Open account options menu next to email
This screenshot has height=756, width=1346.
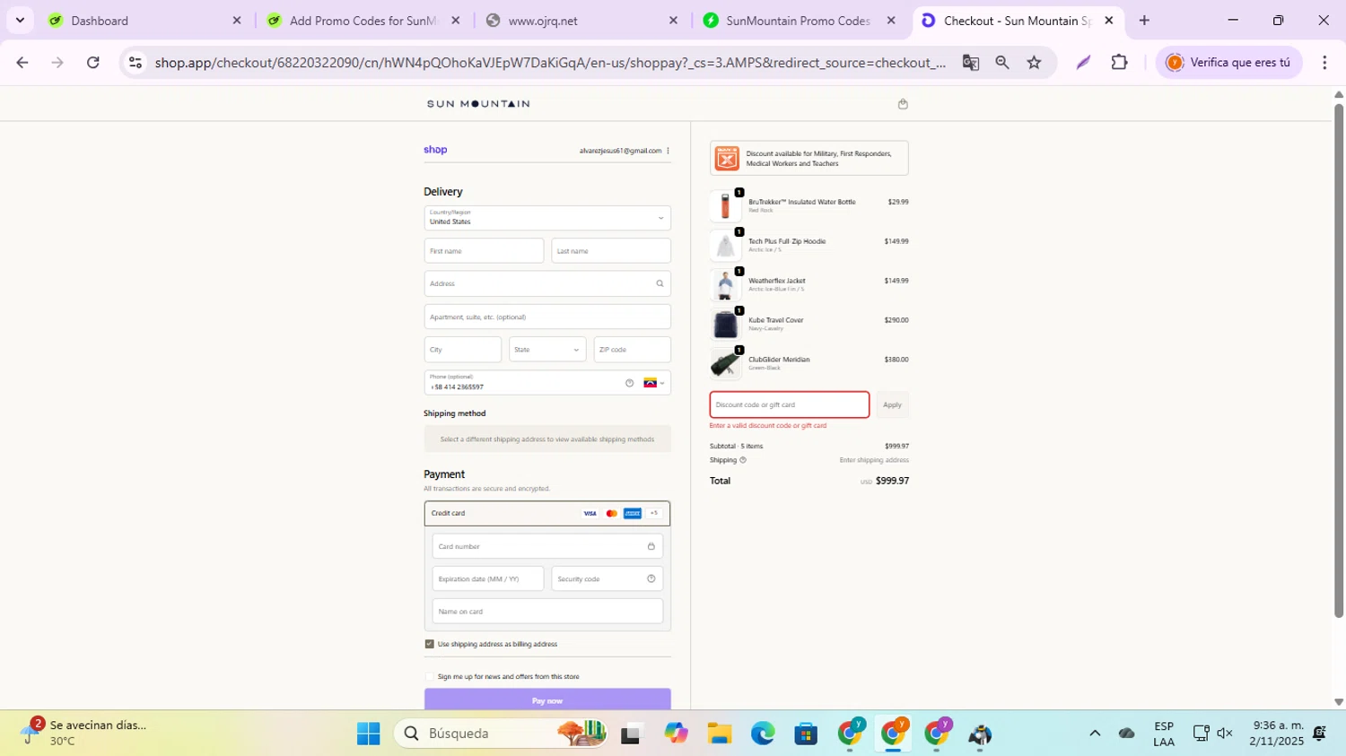[x=668, y=151]
